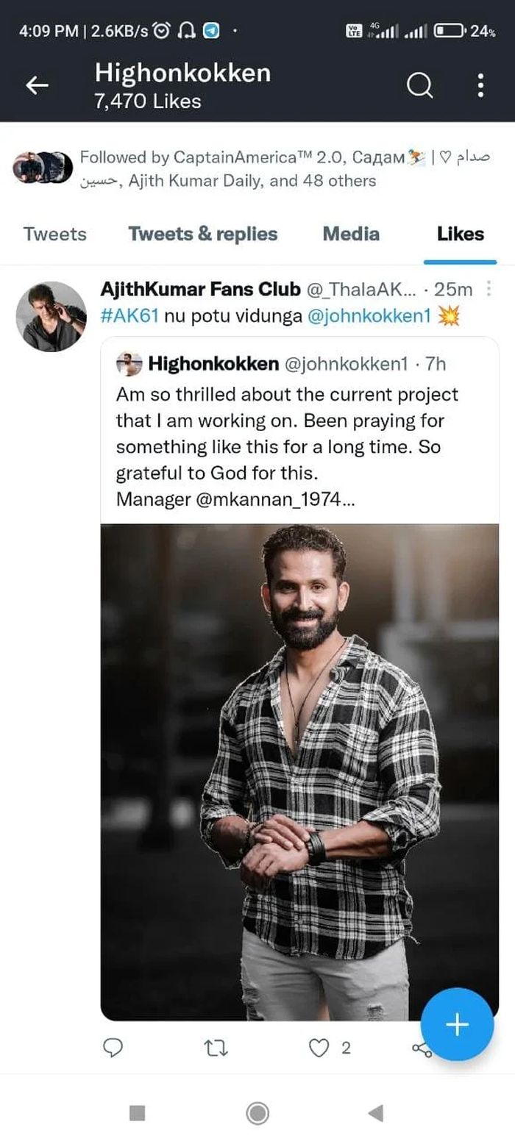The image size is (515, 1144).
Task: Retweet using the retweet arrows icon
Action: [216, 1048]
